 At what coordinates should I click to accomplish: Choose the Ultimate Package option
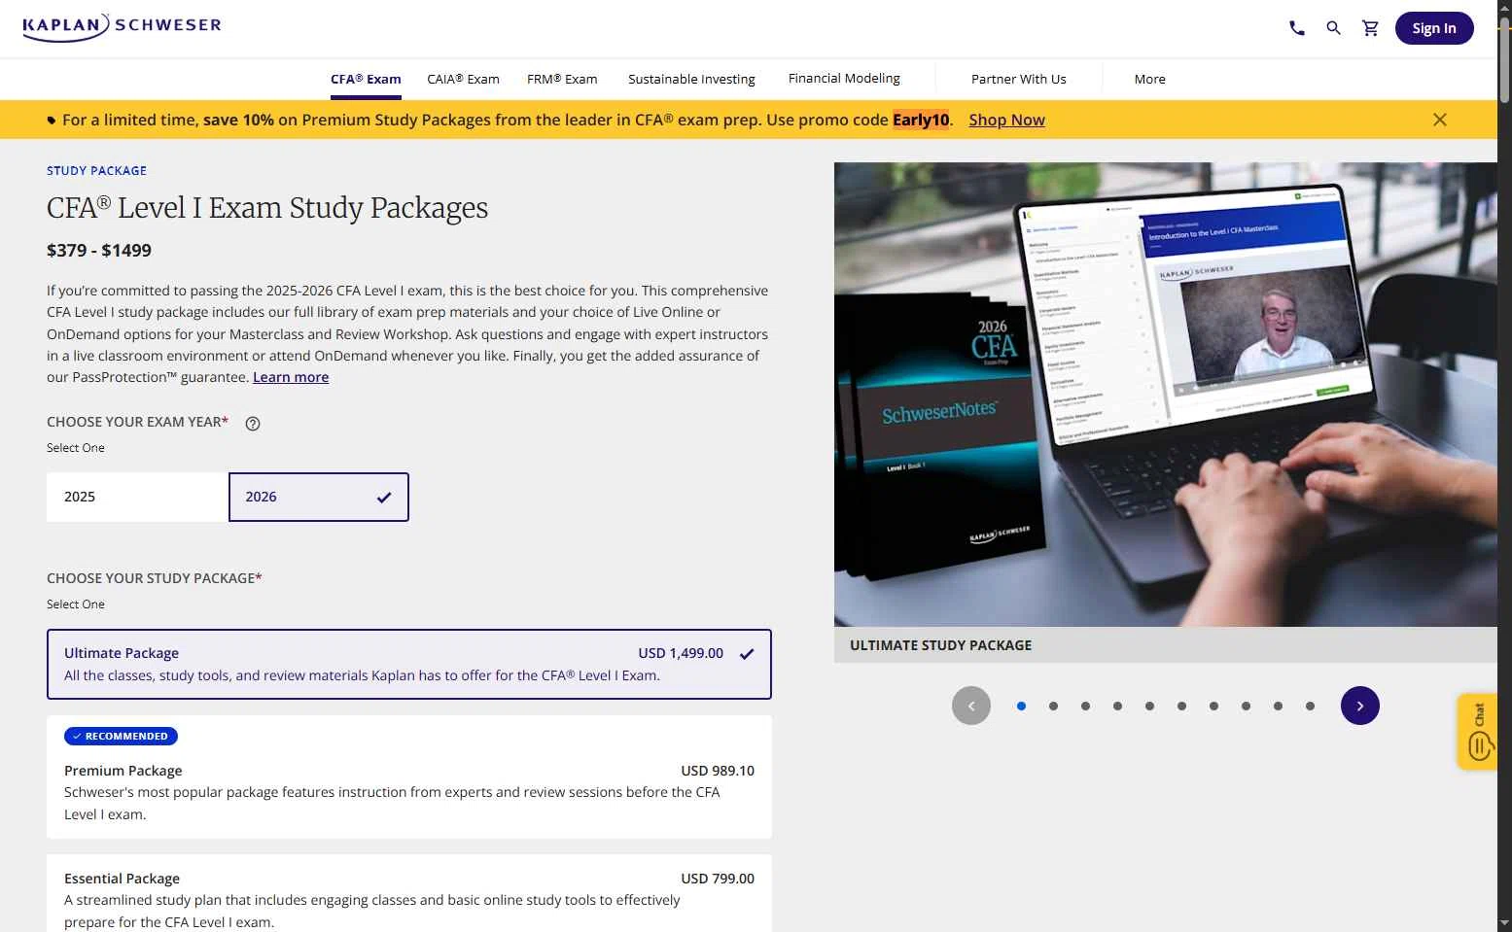[409, 664]
